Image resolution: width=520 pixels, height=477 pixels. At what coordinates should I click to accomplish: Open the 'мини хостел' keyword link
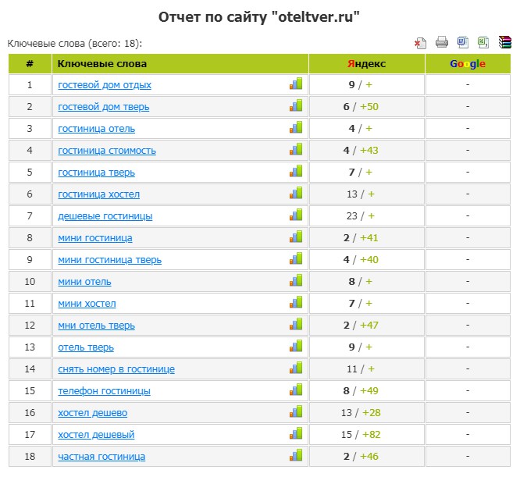(x=87, y=304)
